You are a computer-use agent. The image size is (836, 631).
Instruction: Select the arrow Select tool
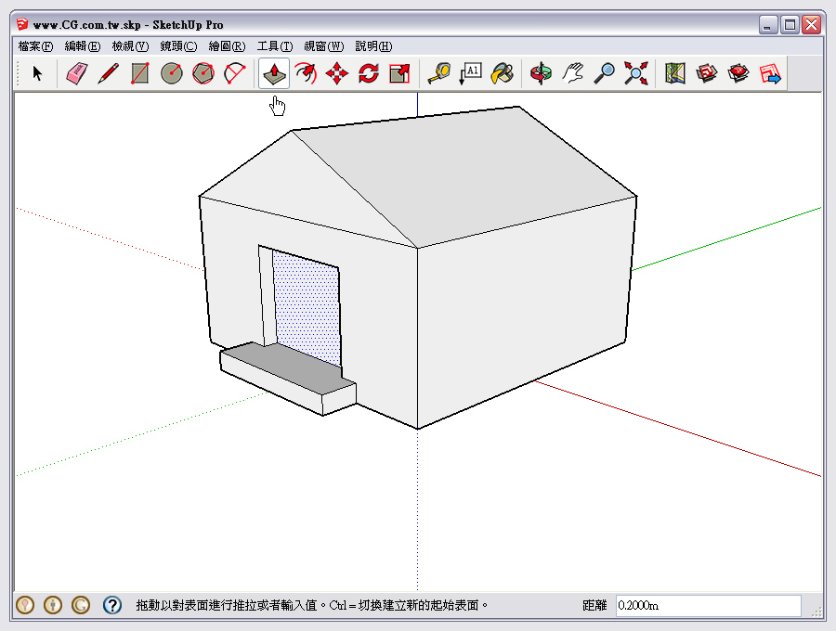pos(37,73)
